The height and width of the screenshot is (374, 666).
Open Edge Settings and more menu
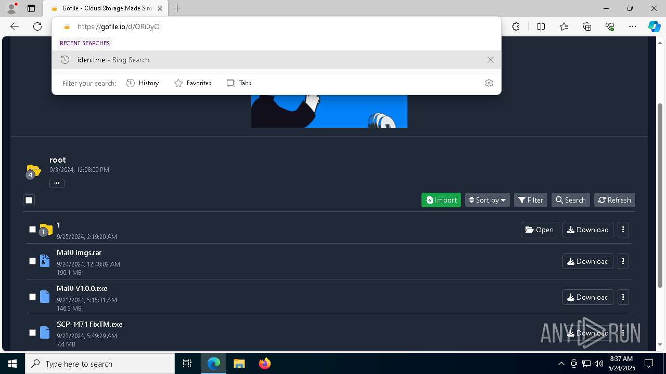[x=633, y=26]
